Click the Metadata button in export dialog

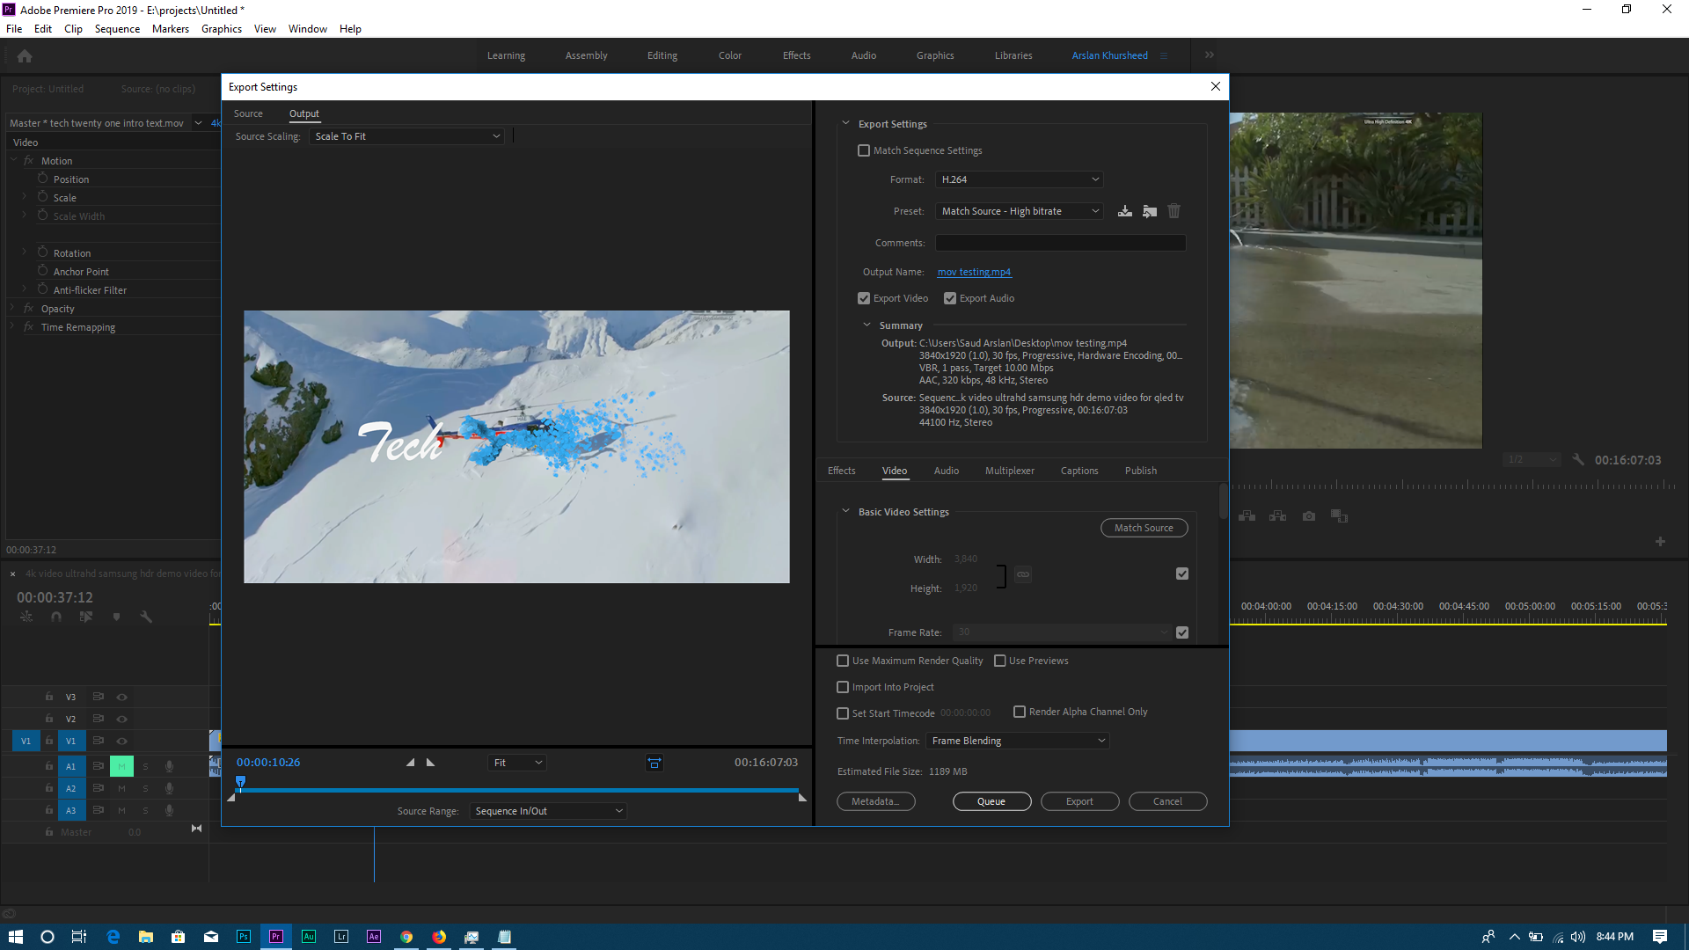coord(876,800)
